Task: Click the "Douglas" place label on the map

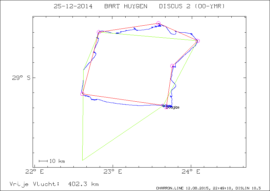Action: (173, 107)
